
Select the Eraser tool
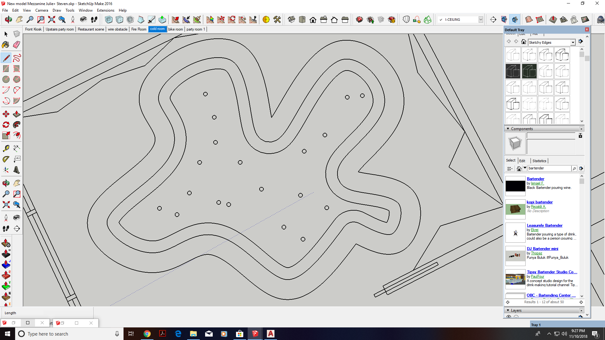(x=17, y=45)
